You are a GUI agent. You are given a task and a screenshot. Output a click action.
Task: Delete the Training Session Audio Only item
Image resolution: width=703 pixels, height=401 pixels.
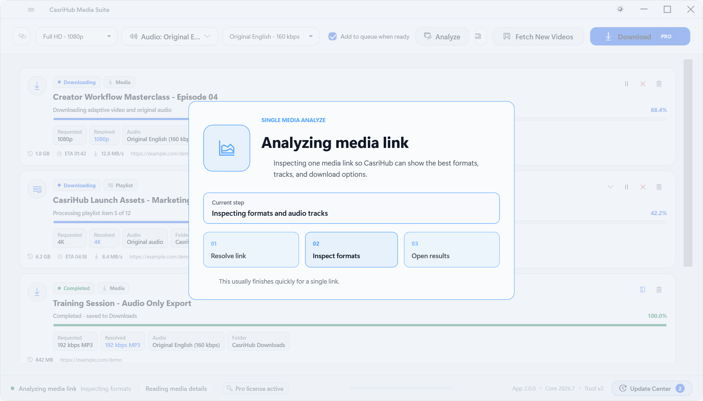659,290
